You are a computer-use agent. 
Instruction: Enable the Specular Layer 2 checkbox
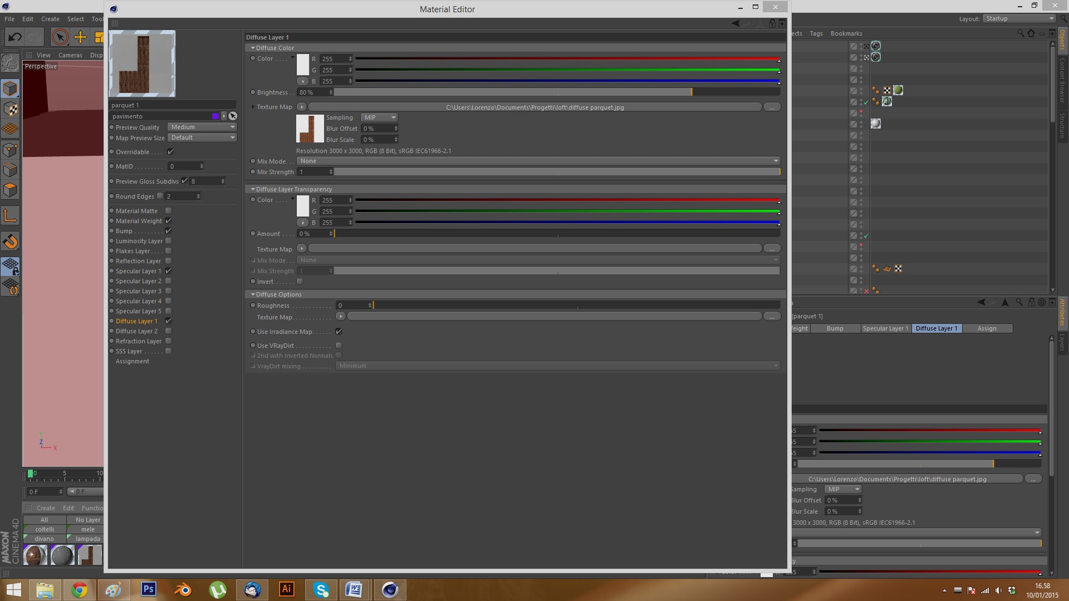coord(169,281)
